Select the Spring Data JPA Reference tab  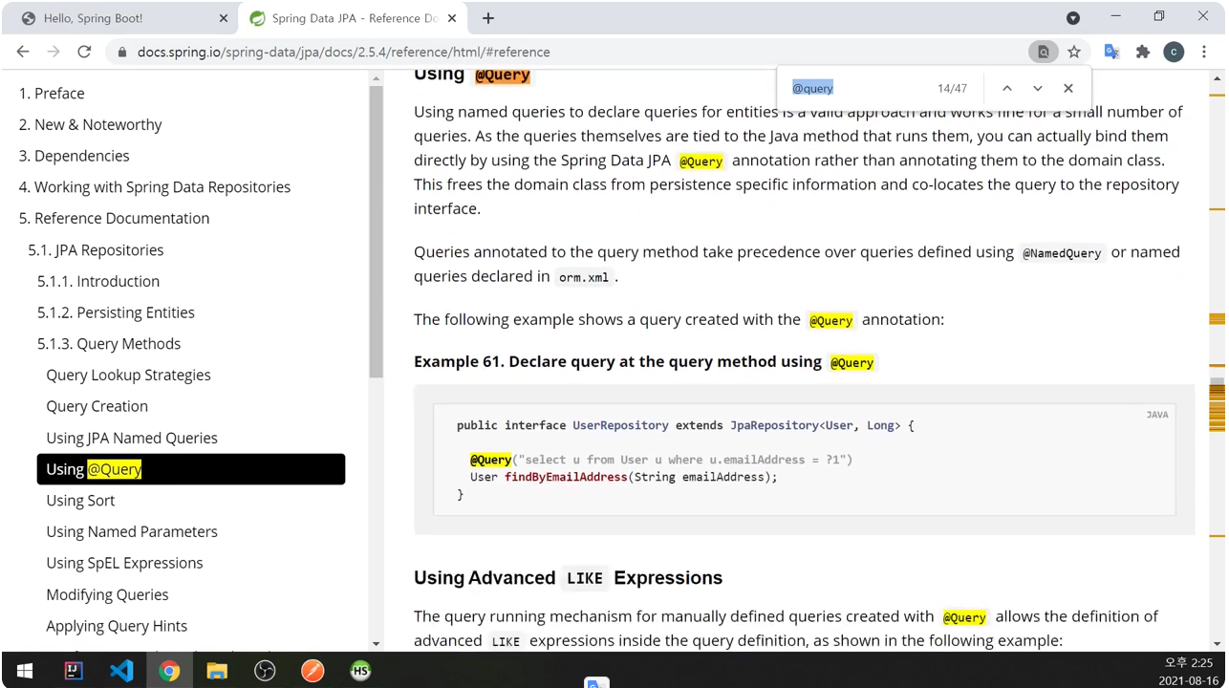point(353,18)
